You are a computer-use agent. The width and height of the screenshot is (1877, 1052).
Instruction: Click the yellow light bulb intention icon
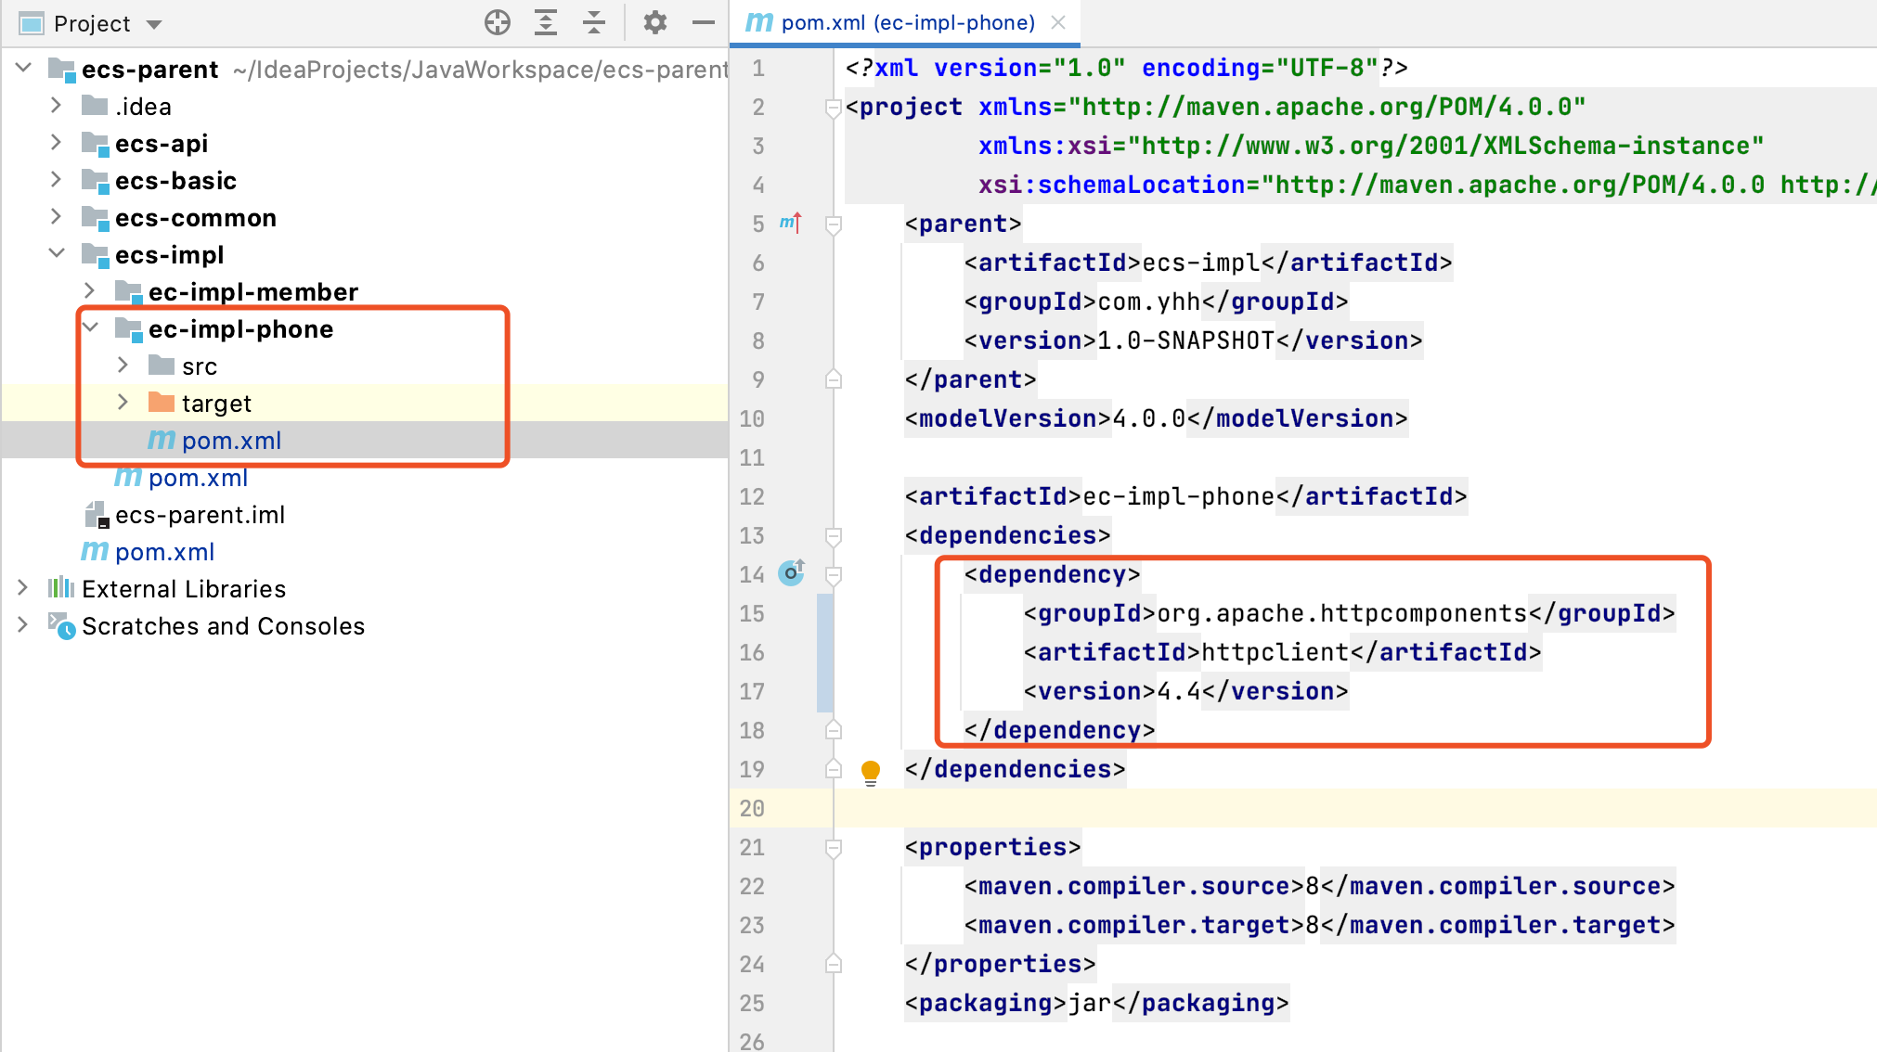(x=870, y=771)
